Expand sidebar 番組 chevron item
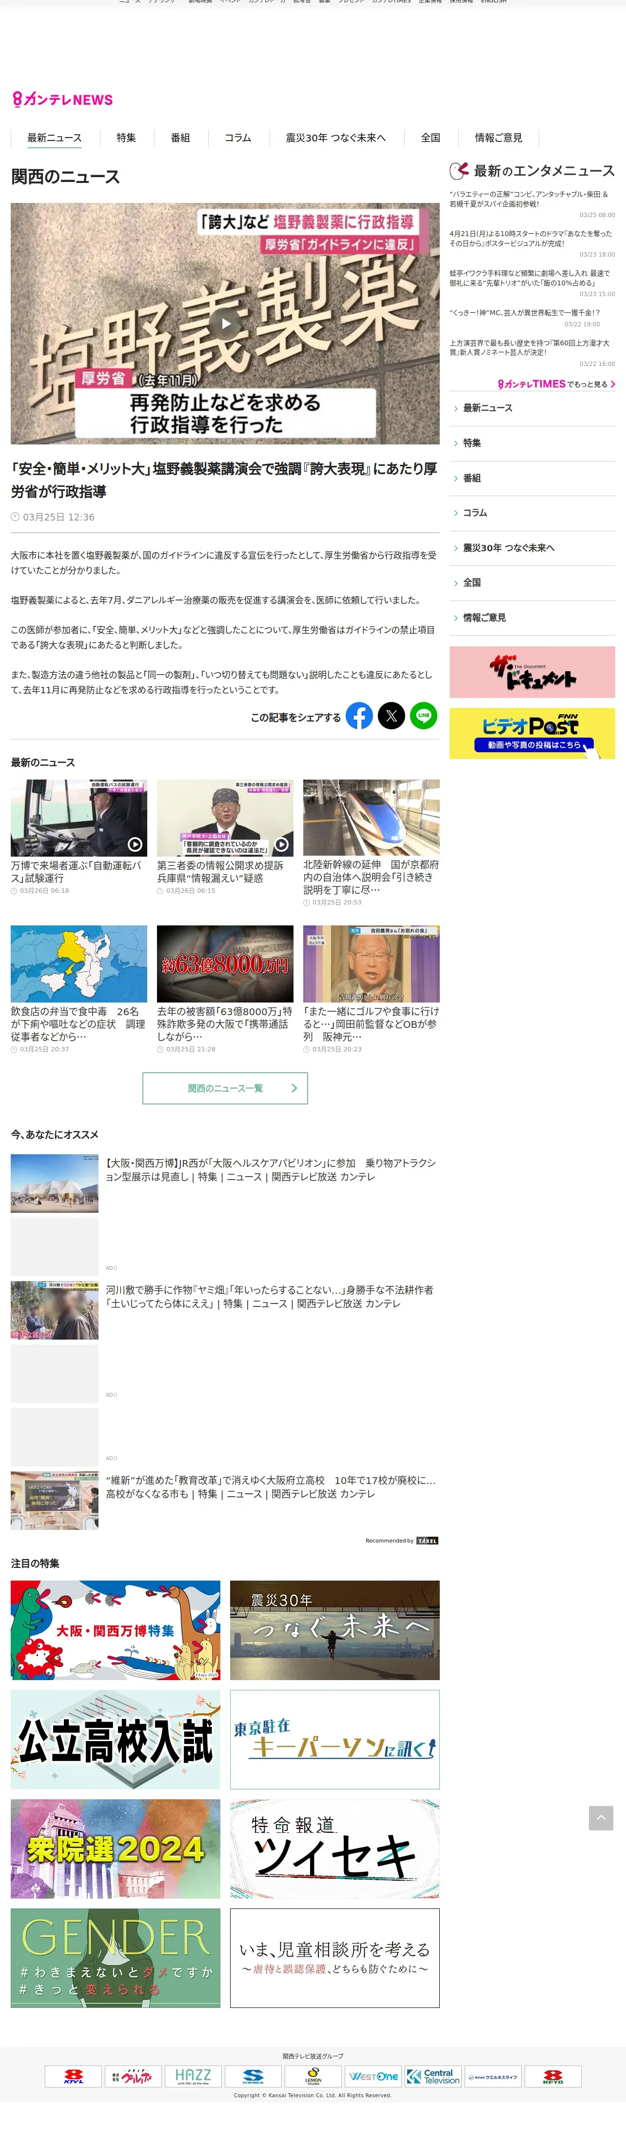626x2146 pixels. pyautogui.click(x=532, y=478)
